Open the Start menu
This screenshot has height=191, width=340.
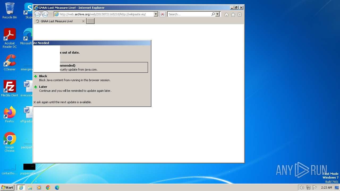[x=7, y=188]
